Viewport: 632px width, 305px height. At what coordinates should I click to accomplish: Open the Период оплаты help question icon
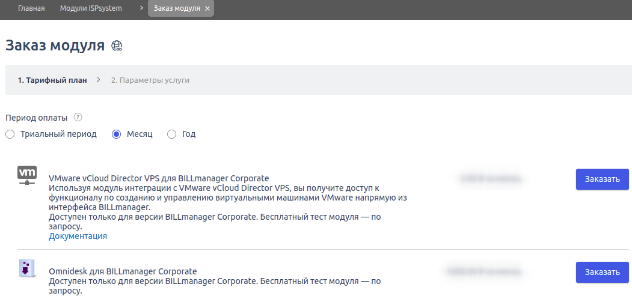78,118
